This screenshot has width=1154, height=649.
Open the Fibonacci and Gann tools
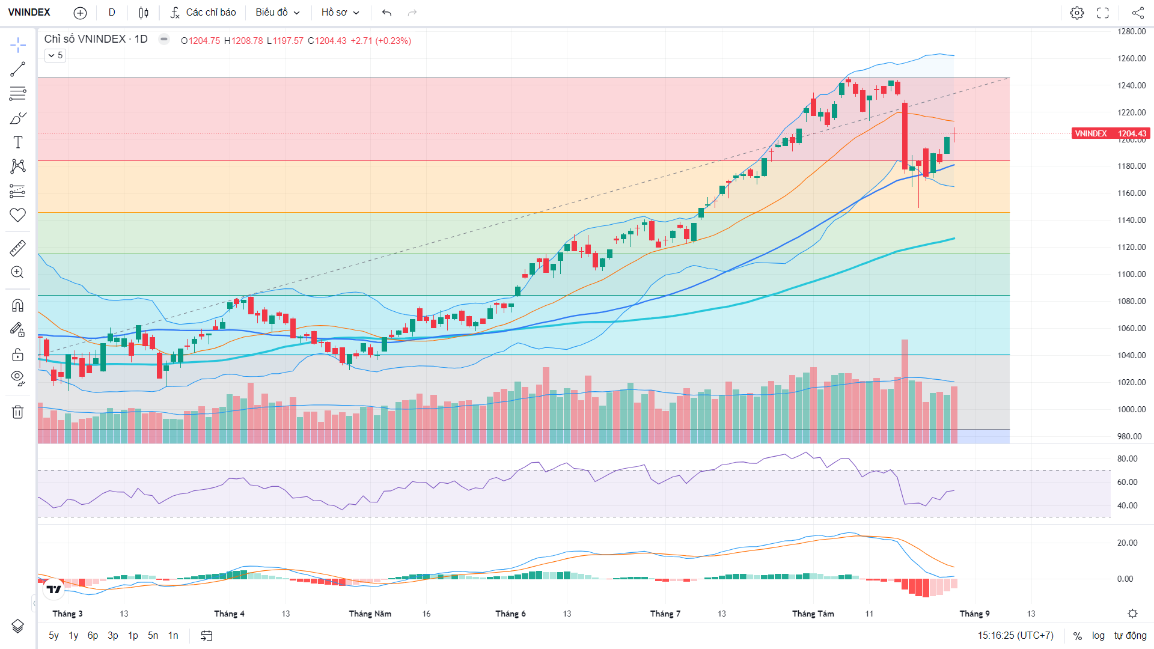point(18,94)
